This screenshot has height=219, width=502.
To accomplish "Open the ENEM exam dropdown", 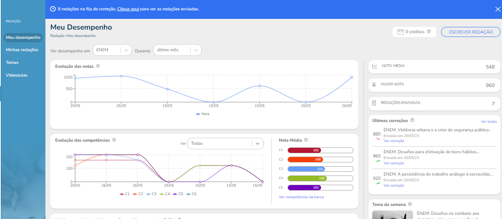I will [112, 50].
